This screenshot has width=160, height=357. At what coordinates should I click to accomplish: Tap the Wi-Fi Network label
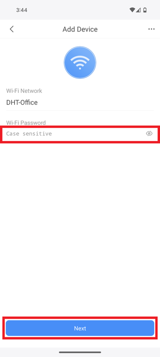coord(24,91)
